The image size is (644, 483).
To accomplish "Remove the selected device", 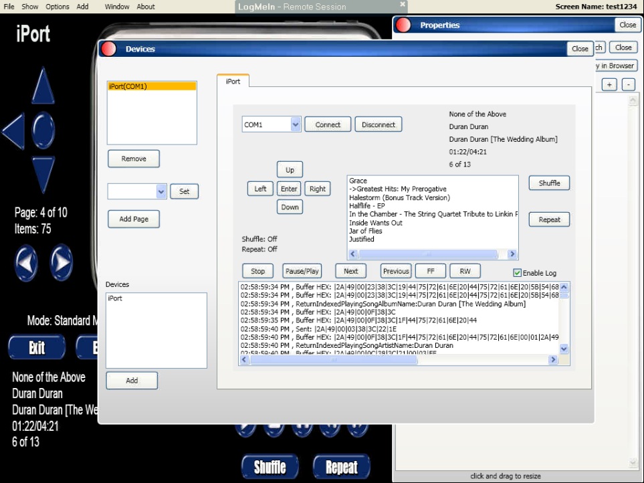I will (x=134, y=159).
